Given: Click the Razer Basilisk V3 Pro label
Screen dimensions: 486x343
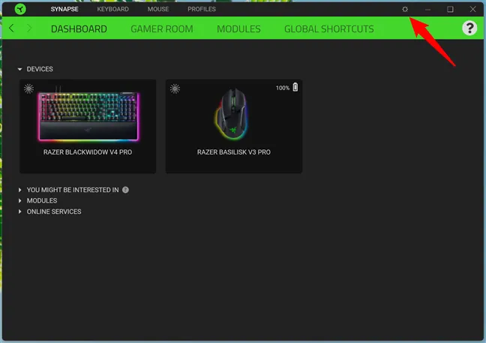Looking at the screenshot, I should tap(234, 152).
